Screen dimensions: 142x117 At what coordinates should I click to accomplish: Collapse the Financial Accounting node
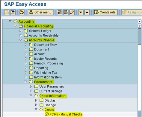(x=15, y=26)
